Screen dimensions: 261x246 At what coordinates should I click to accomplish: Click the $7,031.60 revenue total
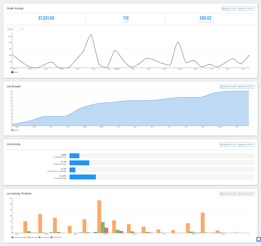pyautogui.click(x=46, y=18)
